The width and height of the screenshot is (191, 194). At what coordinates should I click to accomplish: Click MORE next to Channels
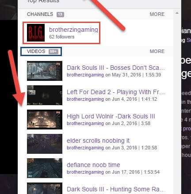pyautogui.click(x=157, y=14)
